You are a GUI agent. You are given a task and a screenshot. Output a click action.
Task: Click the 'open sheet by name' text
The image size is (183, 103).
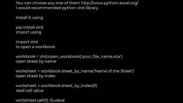coord(36,62)
